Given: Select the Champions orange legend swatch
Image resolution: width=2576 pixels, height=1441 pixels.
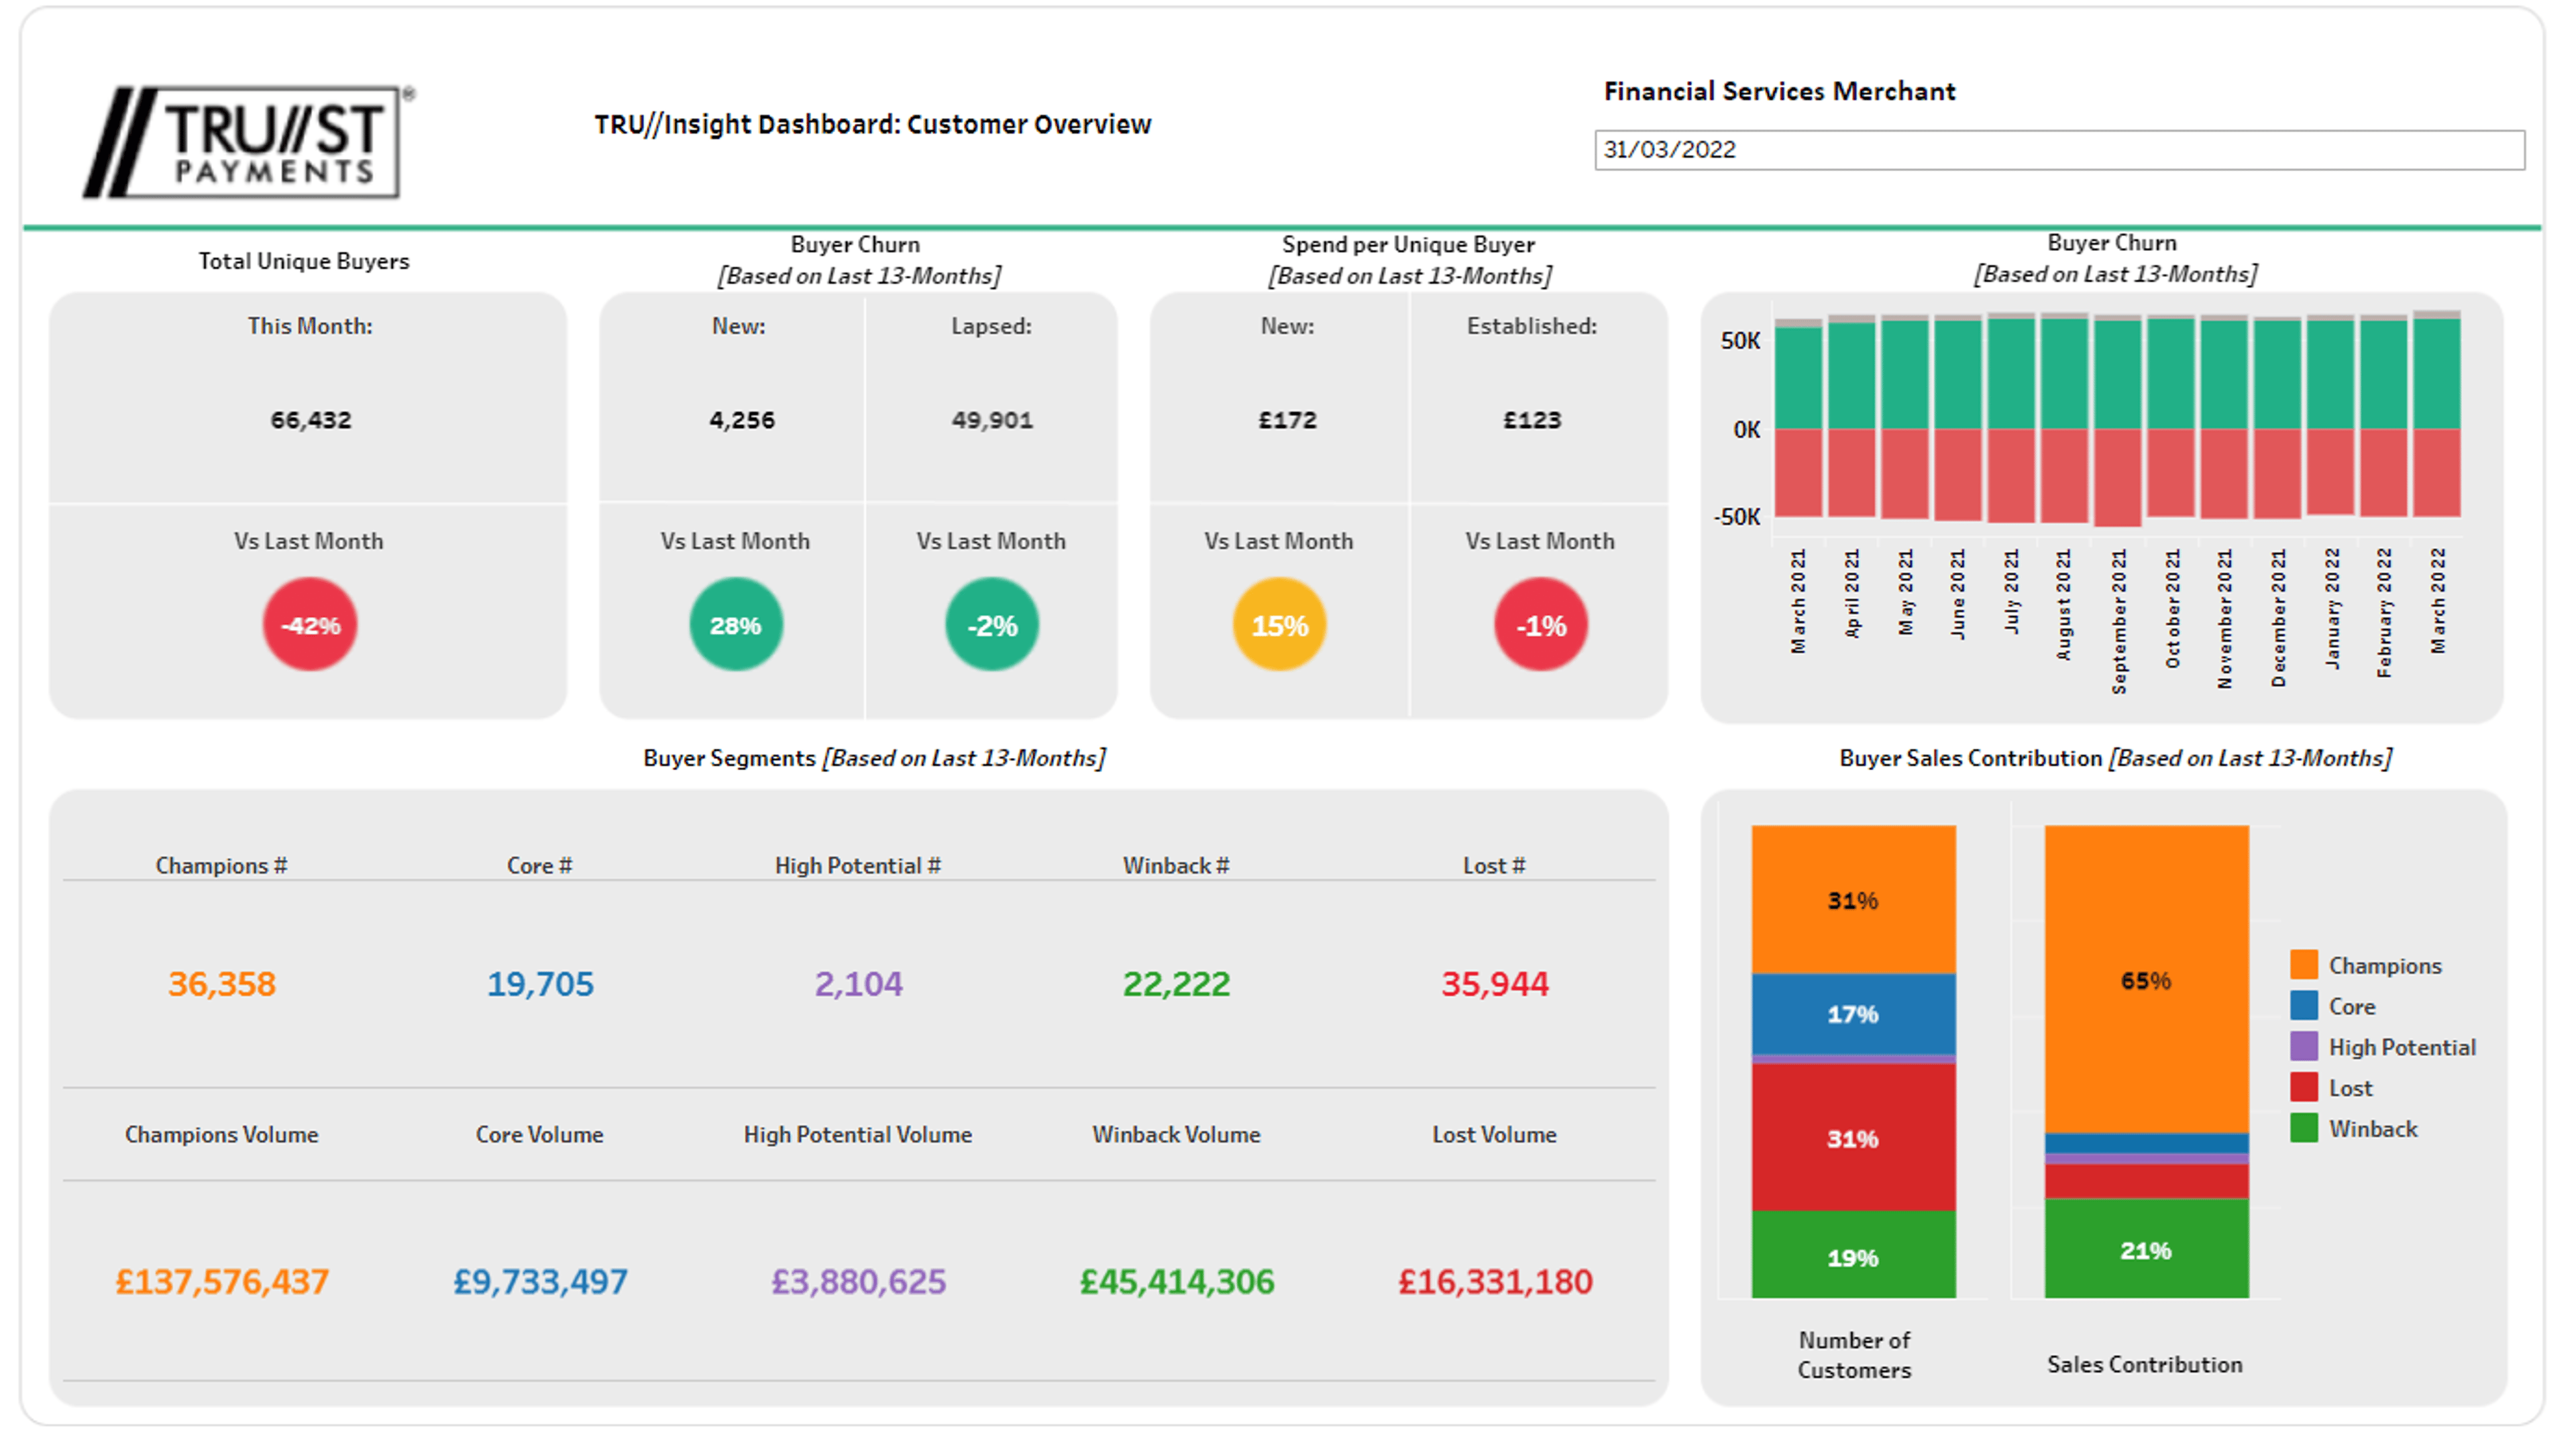Looking at the screenshot, I should point(2304,965).
